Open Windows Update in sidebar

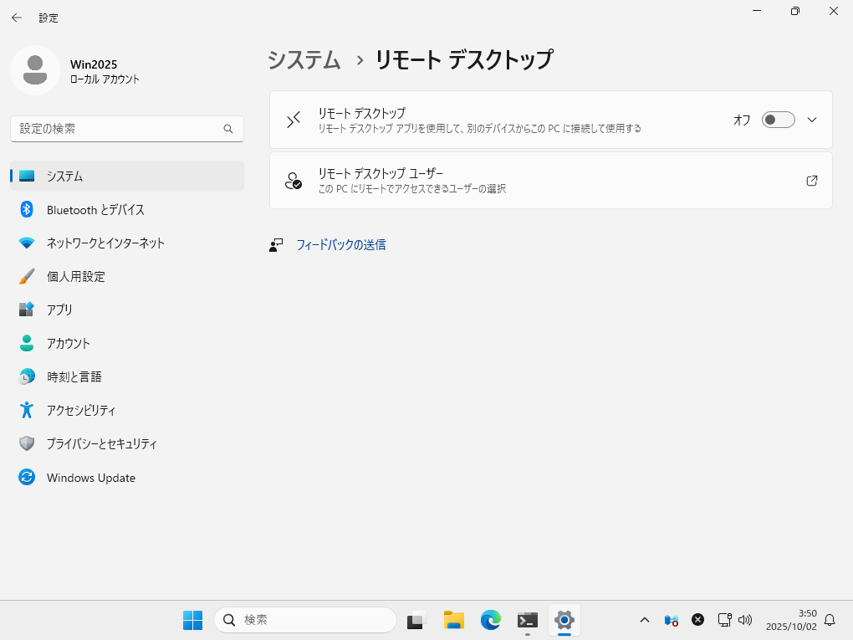pos(90,478)
